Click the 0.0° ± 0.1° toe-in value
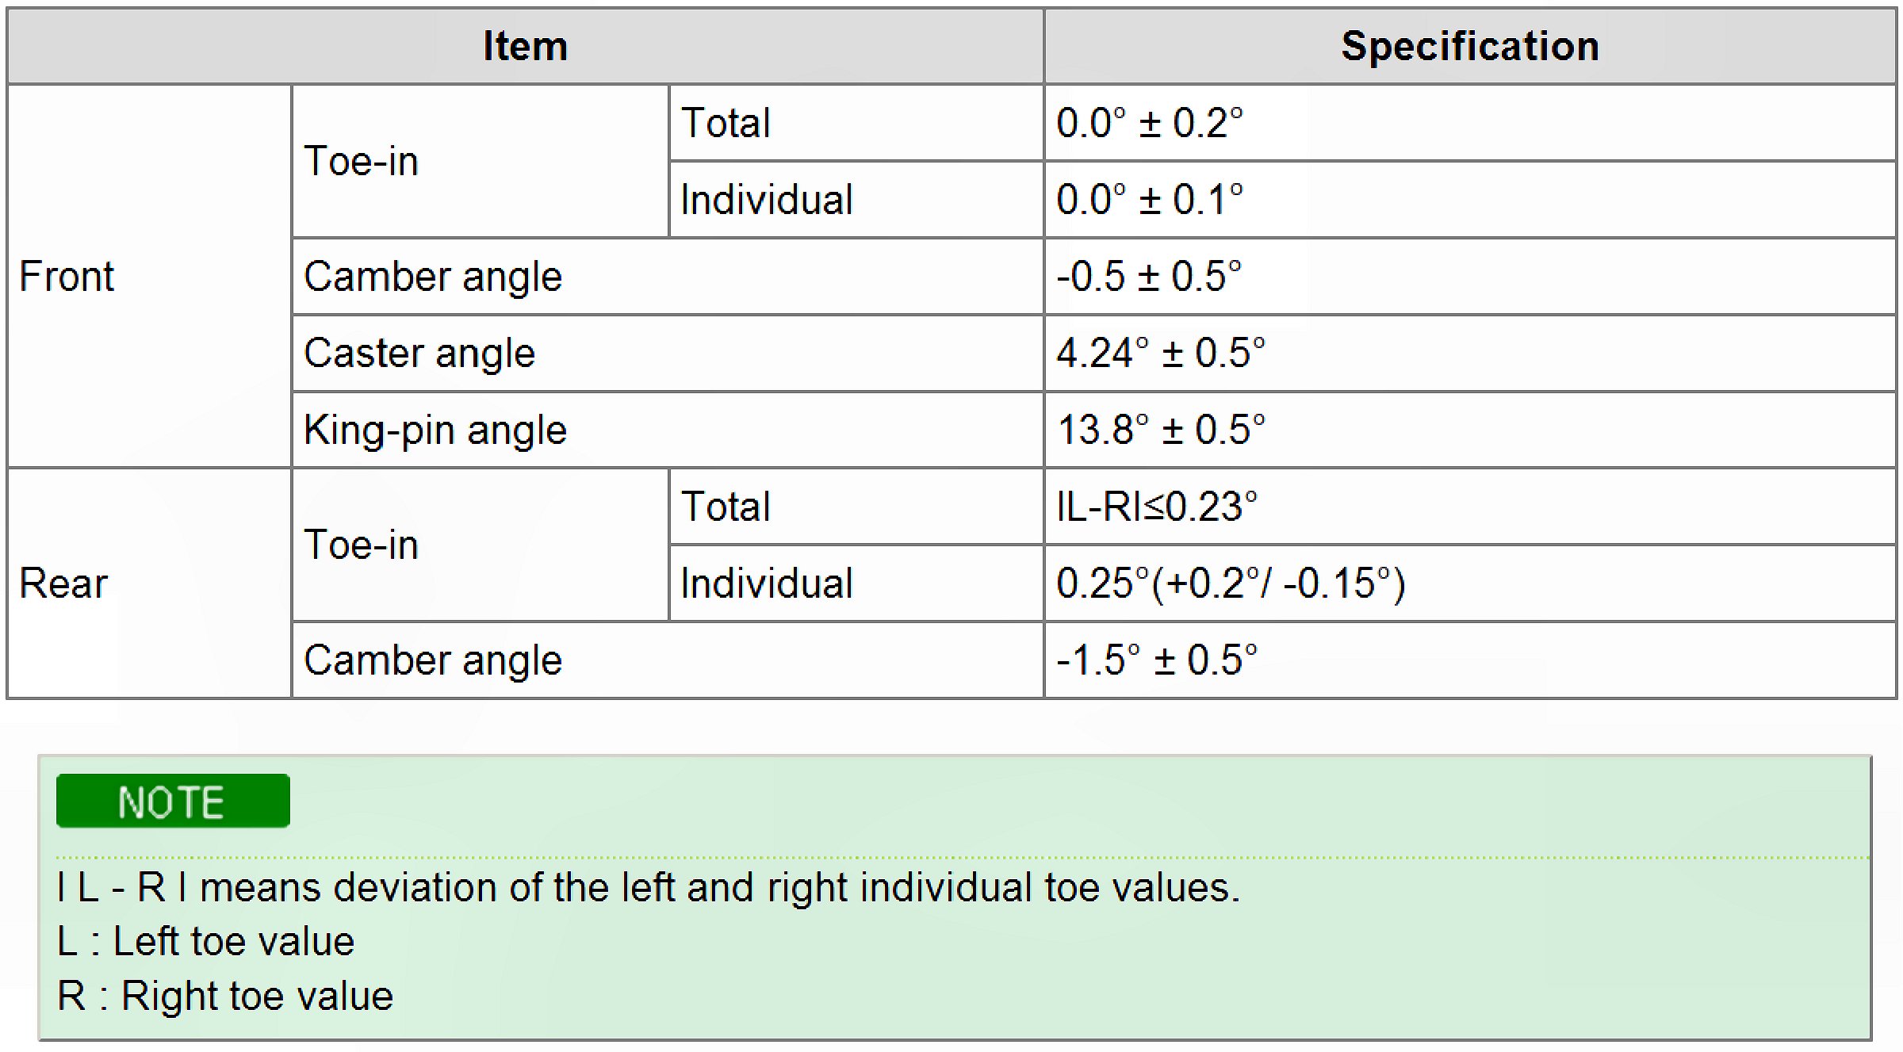Viewport: 1903px width, 1052px height. (x=1149, y=200)
